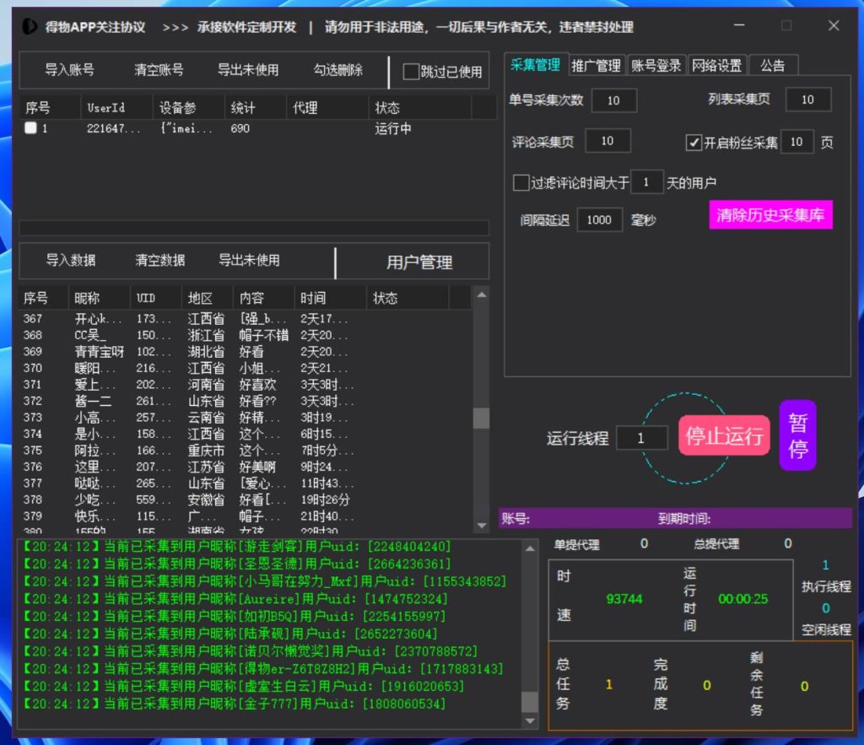Screen dimensions: 864x745
Task: Click the 运行线程 thread count field
Action: point(640,438)
